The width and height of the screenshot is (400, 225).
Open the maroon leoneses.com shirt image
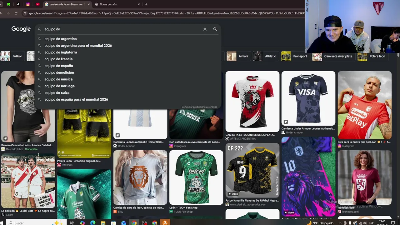[365, 177]
